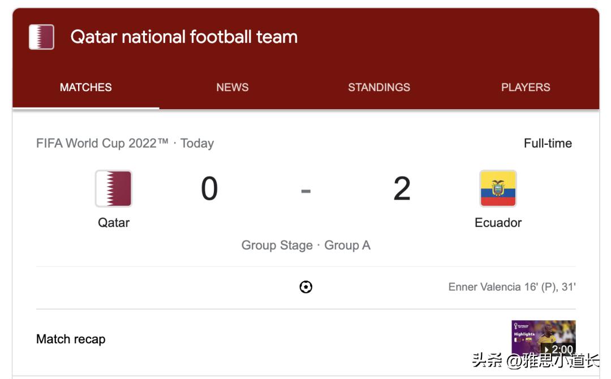Click the Qatar flag icon in header
Image resolution: width=611 pixels, height=379 pixels.
click(41, 37)
